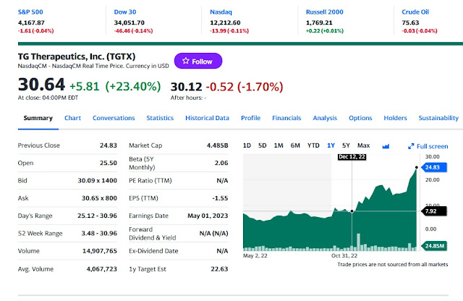Click the star icon on Follow button
This screenshot has width=463, height=301.
pos(185,61)
